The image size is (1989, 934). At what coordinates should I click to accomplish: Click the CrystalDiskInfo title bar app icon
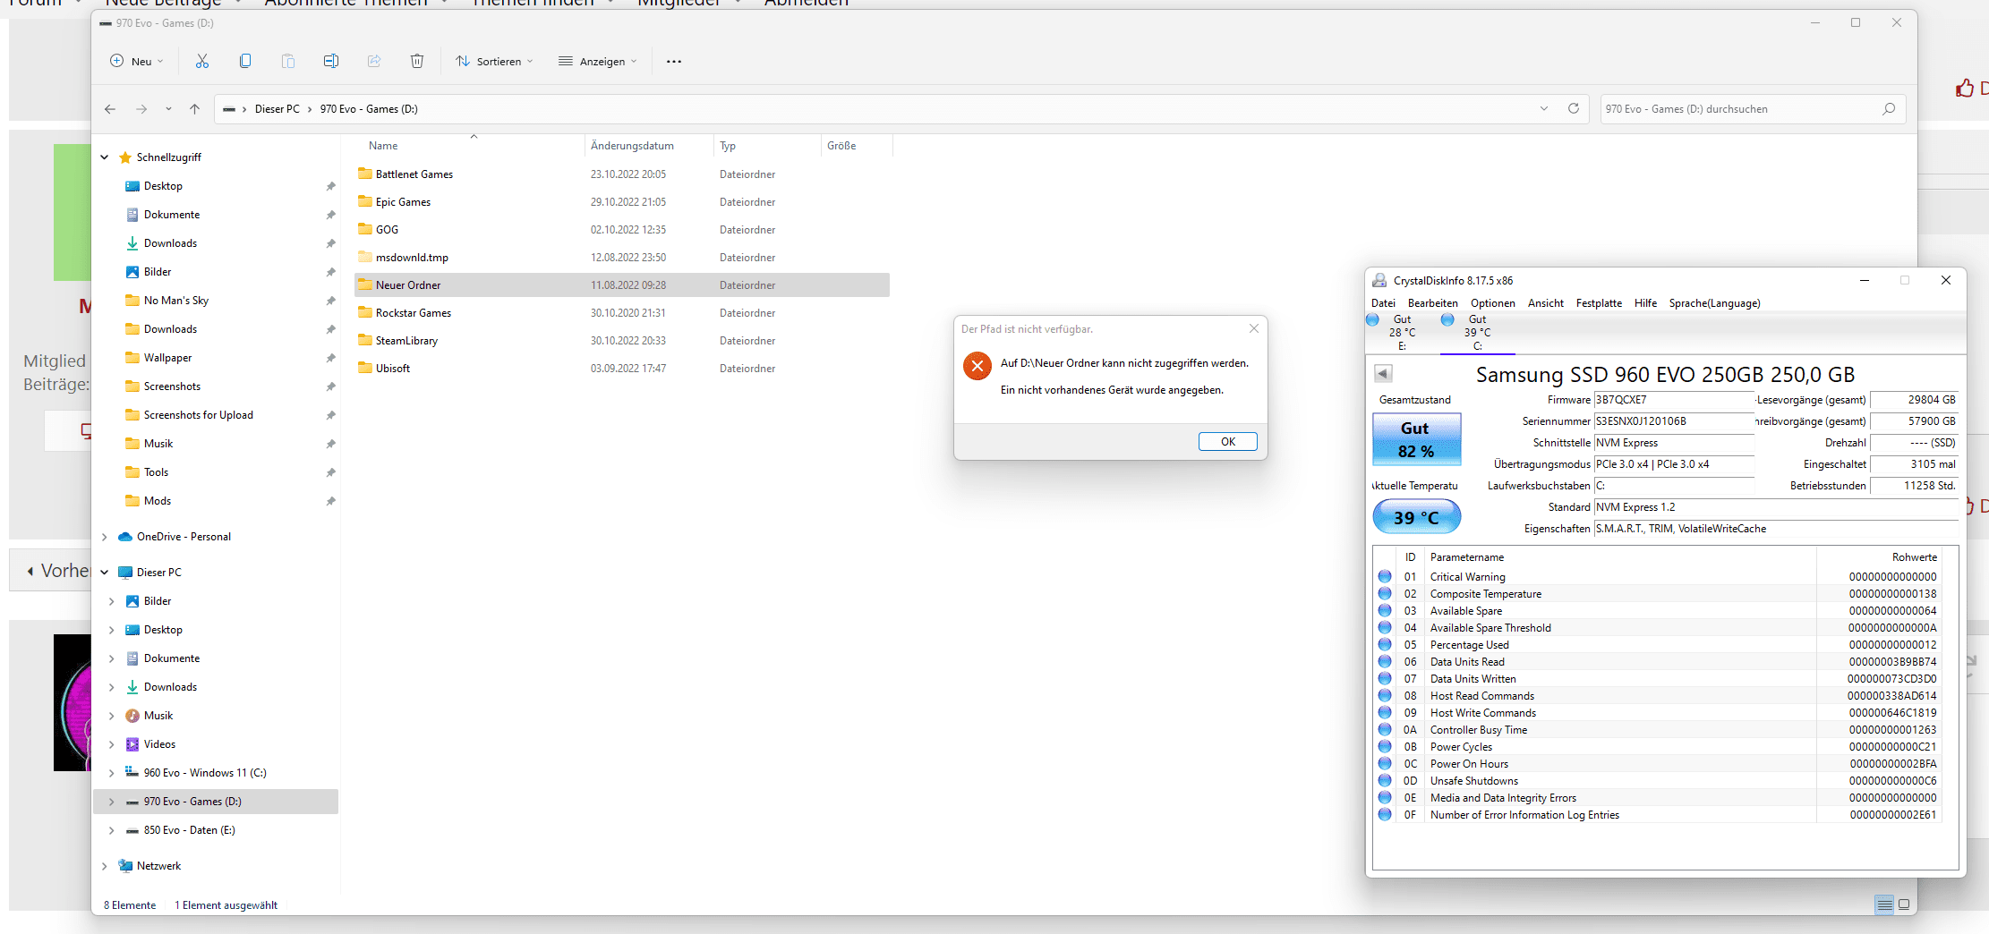(1379, 280)
